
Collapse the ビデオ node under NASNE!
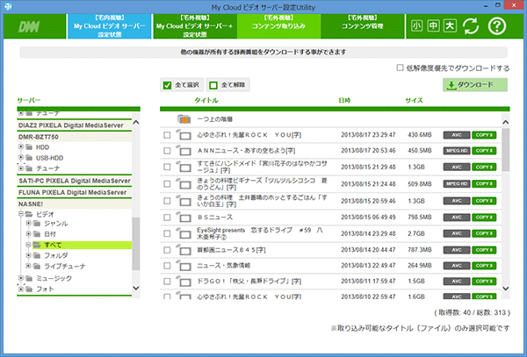tap(21, 214)
